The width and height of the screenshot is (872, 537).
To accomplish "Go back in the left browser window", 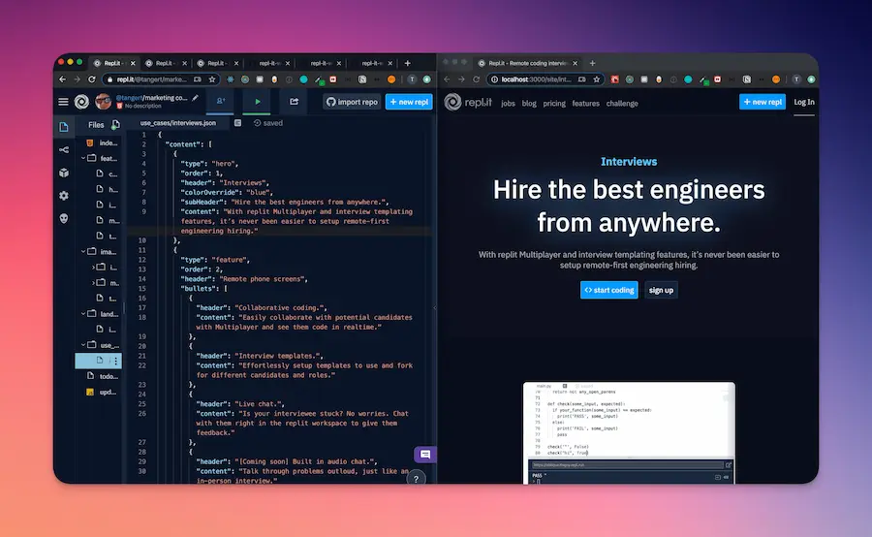I will pyautogui.click(x=62, y=79).
